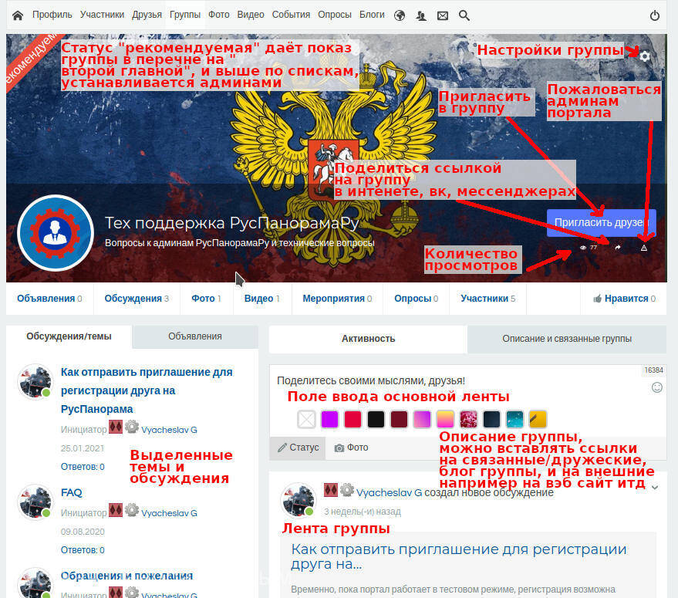Open Мероприятия 0 section
678x598 pixels.
[337, 299]
